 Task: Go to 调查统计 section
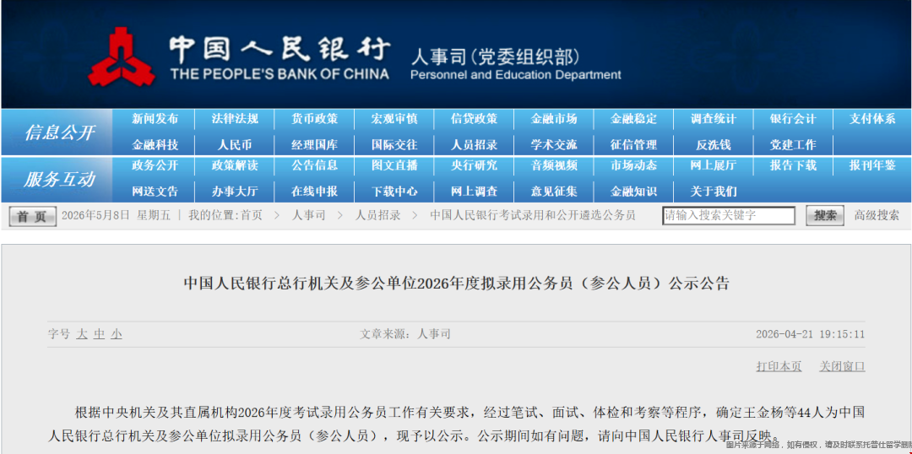[x=713, y=120]
